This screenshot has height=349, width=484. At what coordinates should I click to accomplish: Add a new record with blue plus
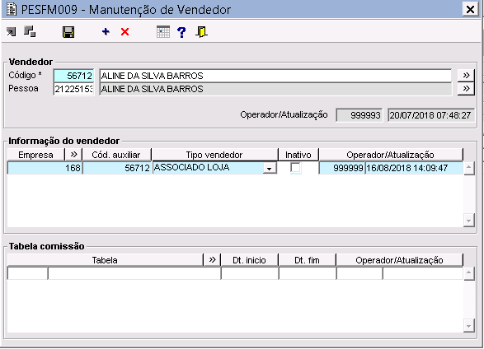(106, 31)
